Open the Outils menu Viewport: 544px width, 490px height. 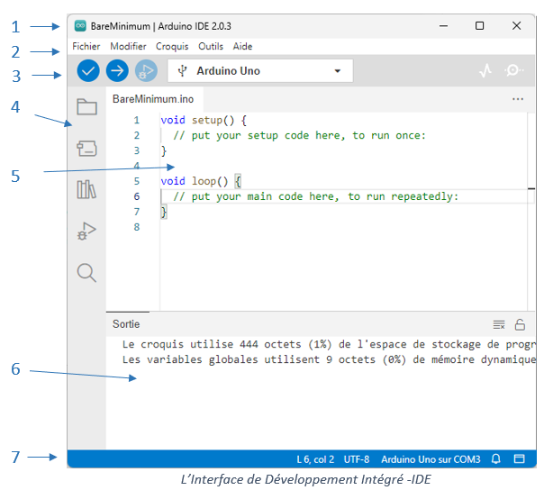[x=211, y=46]
